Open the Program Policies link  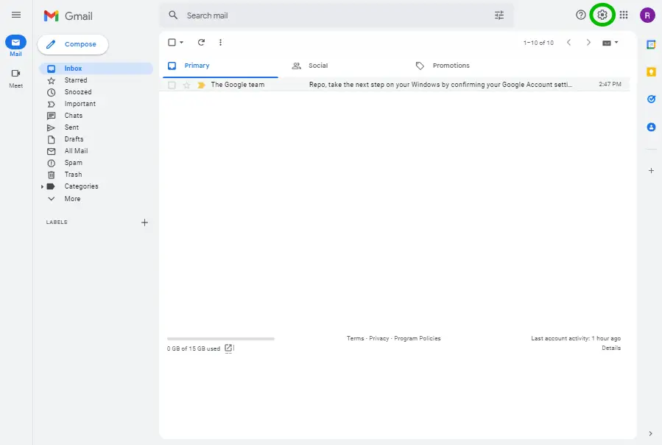417,338
